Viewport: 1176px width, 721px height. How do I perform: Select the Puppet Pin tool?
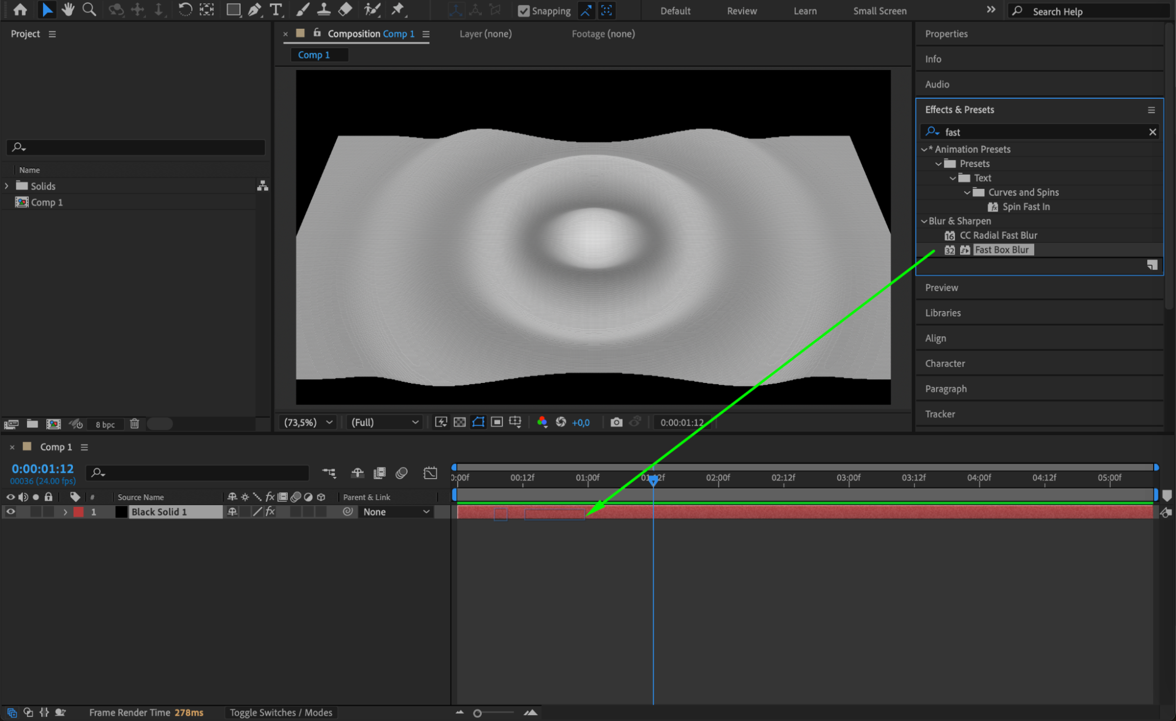(x=398, y=9)
